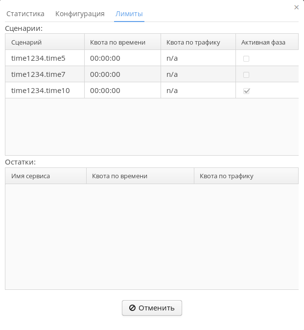
Task: Click the Имя сервиса column header
Action: pos(46,176)
